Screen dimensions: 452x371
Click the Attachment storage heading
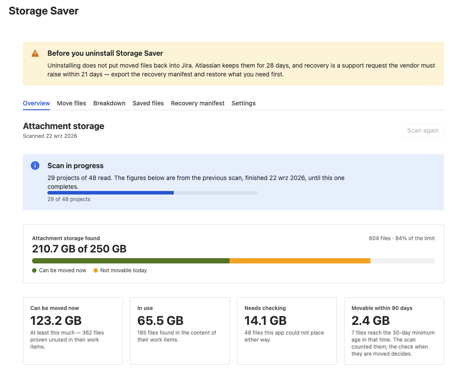pyautogui.click(x=64, y=126)
